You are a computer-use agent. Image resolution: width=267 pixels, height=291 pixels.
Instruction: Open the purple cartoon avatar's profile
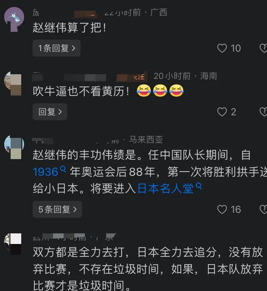(x=14, y=19)
